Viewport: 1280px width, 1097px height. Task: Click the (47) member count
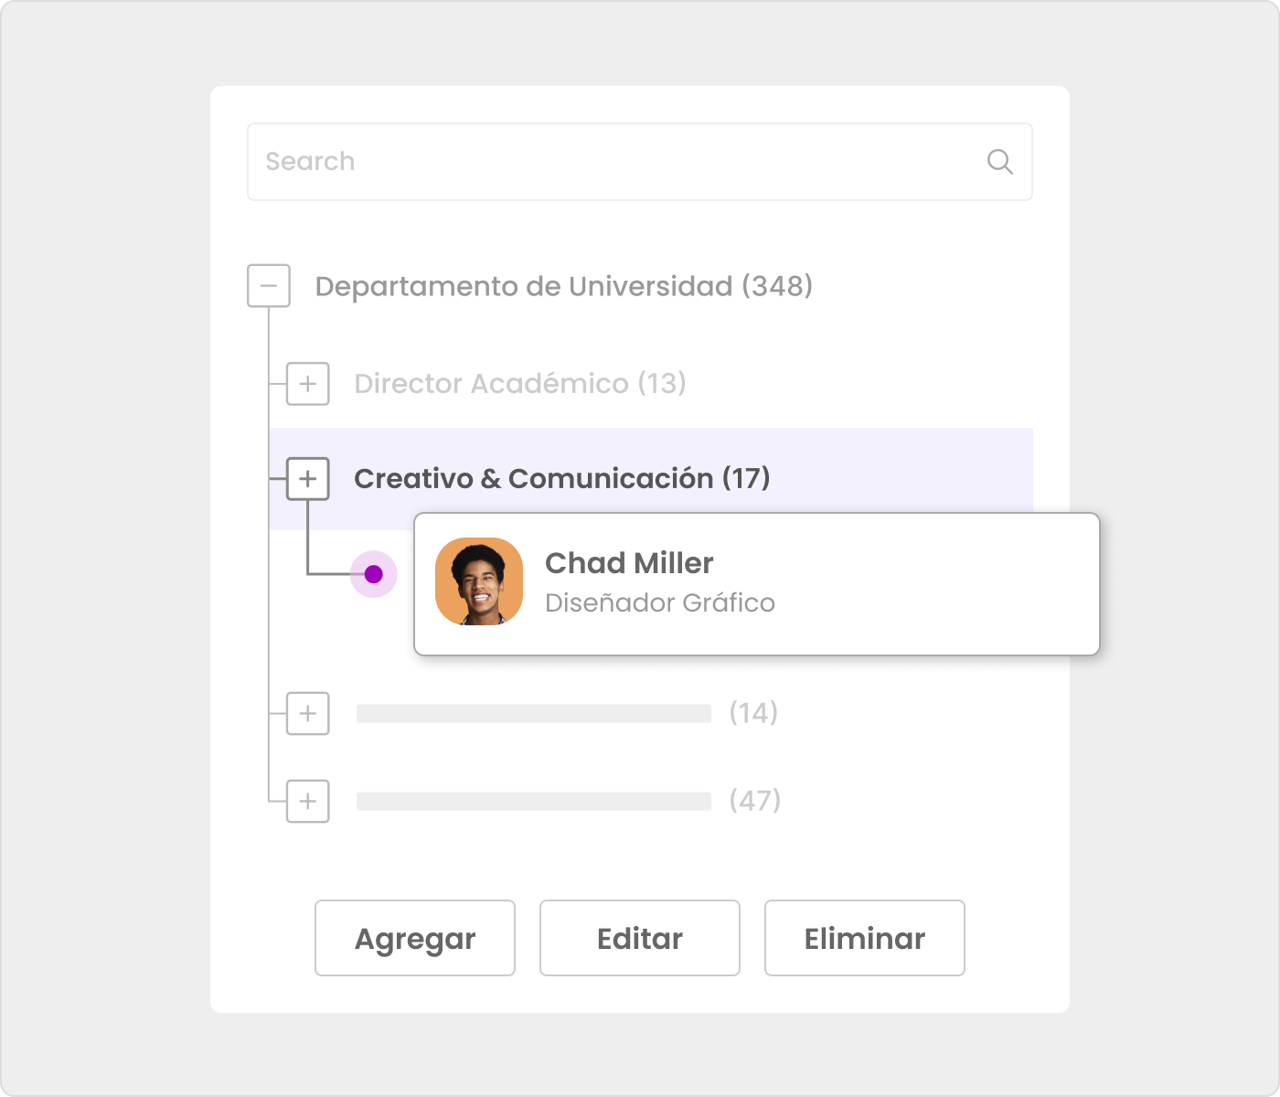(x=754, y=801)
